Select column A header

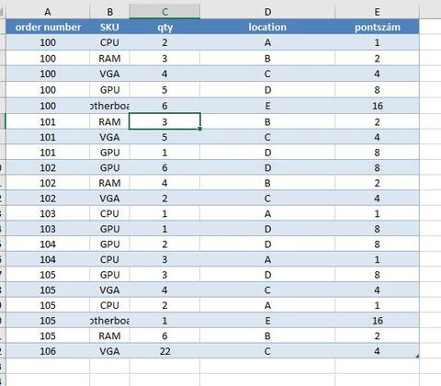[x=48, y=12]
